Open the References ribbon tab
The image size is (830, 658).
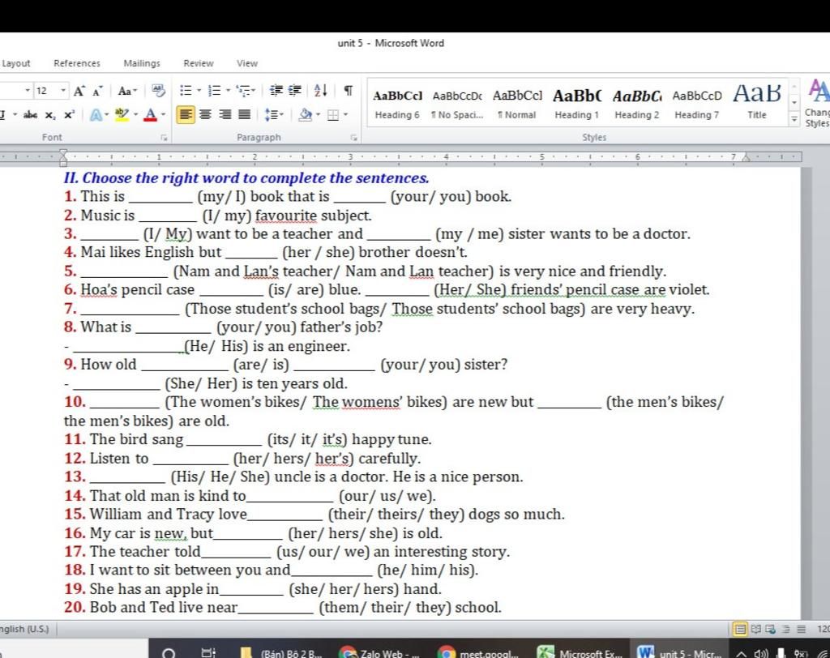[x=77, y=63]
